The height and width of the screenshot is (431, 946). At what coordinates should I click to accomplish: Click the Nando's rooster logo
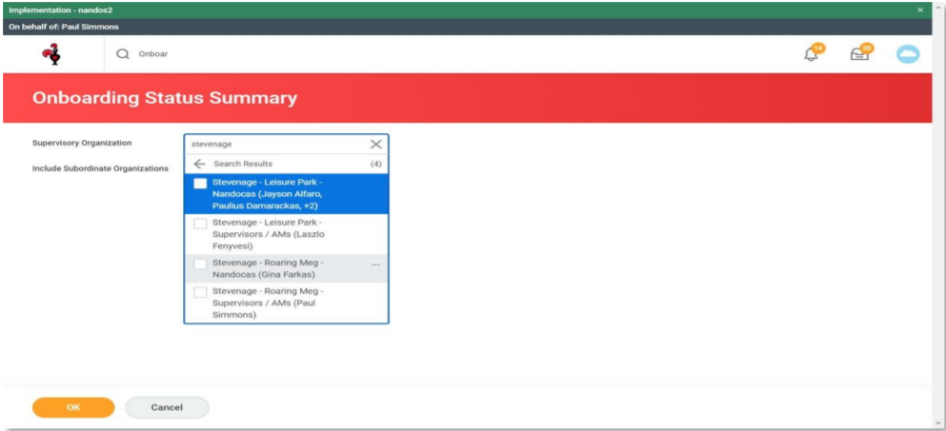pyautogui.click(x=51, y=54)
